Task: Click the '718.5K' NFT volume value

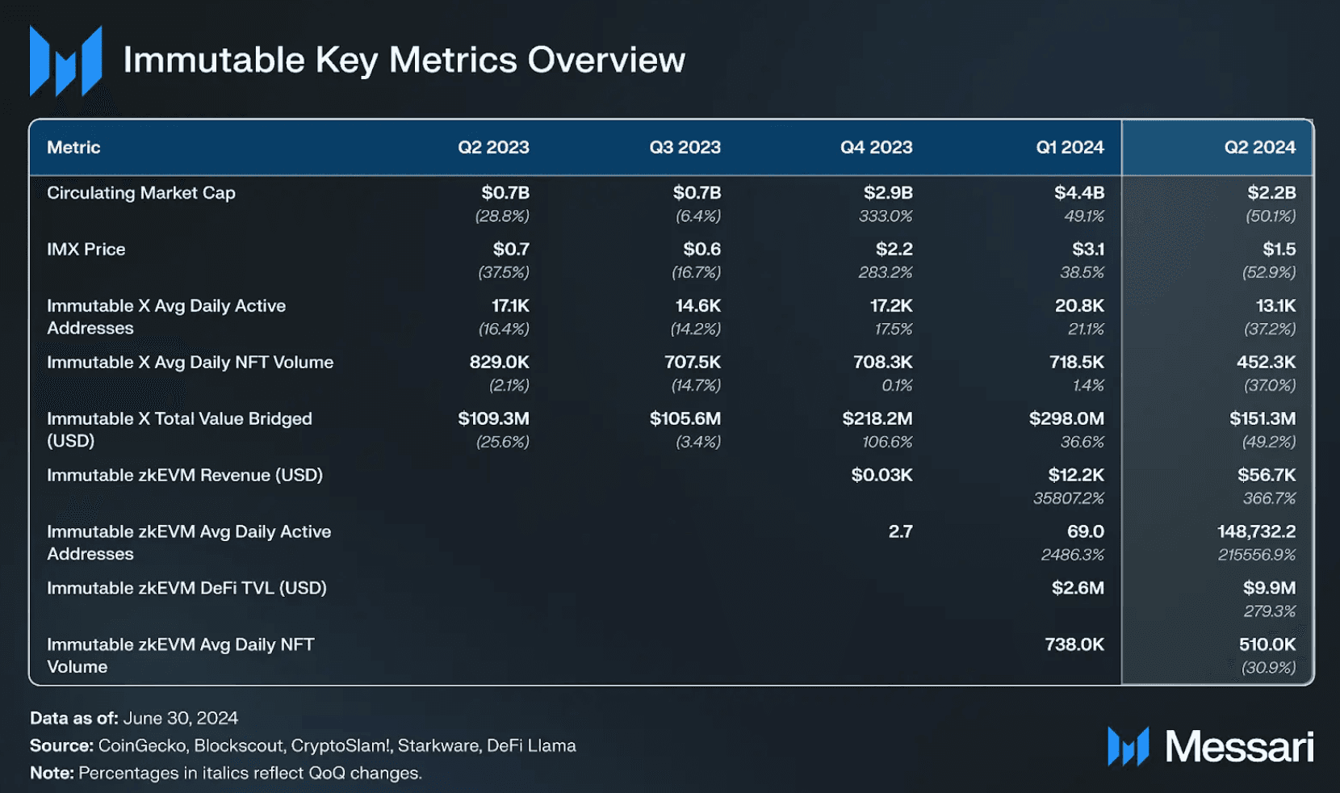Action: click(x=1077, y=362)
